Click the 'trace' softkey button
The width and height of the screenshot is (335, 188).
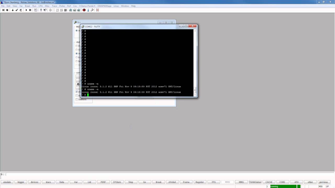[x=48, y=182]
